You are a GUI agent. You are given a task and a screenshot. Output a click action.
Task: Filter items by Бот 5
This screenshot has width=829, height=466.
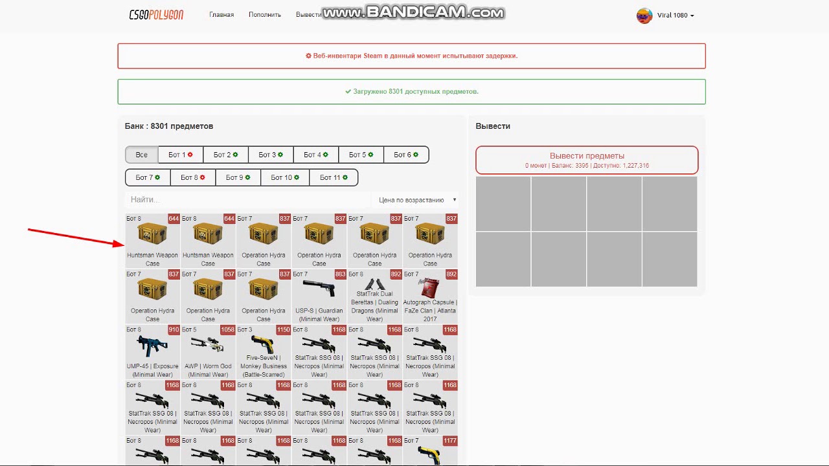(361, 155)
